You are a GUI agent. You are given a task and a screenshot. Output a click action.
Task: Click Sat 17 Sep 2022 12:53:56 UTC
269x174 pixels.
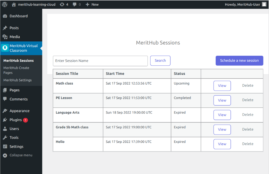pos(129,83)
